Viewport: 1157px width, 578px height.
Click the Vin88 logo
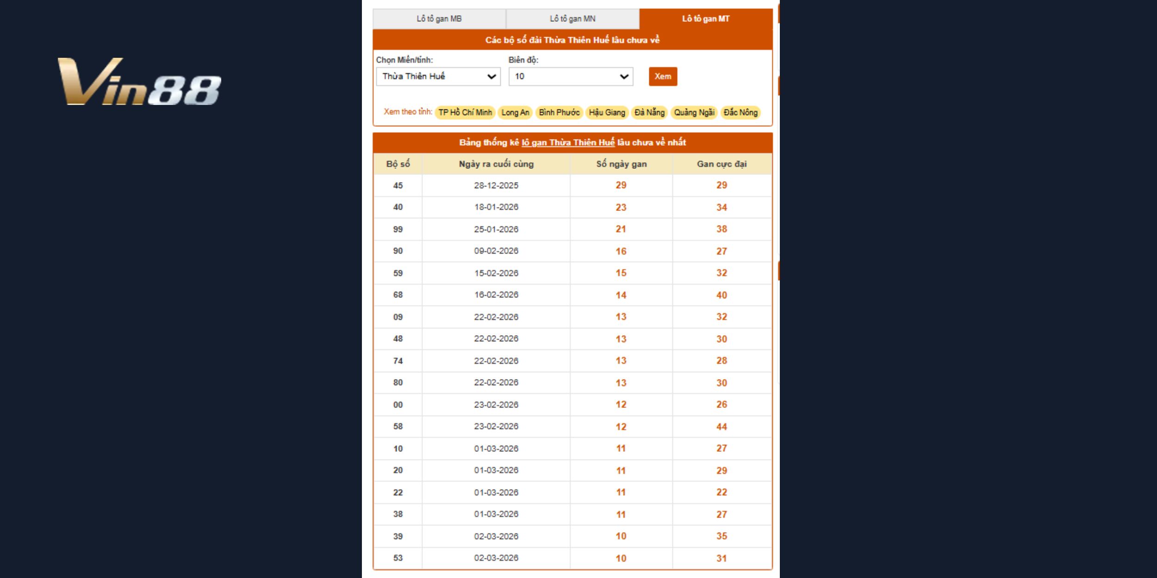tap(139, 82)
